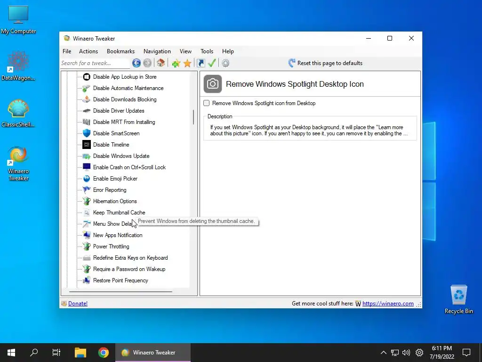Open the File menu

[67, 51]
